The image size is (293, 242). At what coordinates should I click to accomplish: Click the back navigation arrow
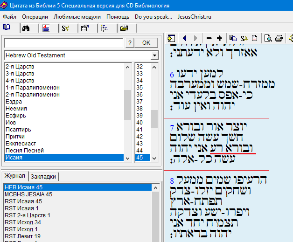point(185,38)
